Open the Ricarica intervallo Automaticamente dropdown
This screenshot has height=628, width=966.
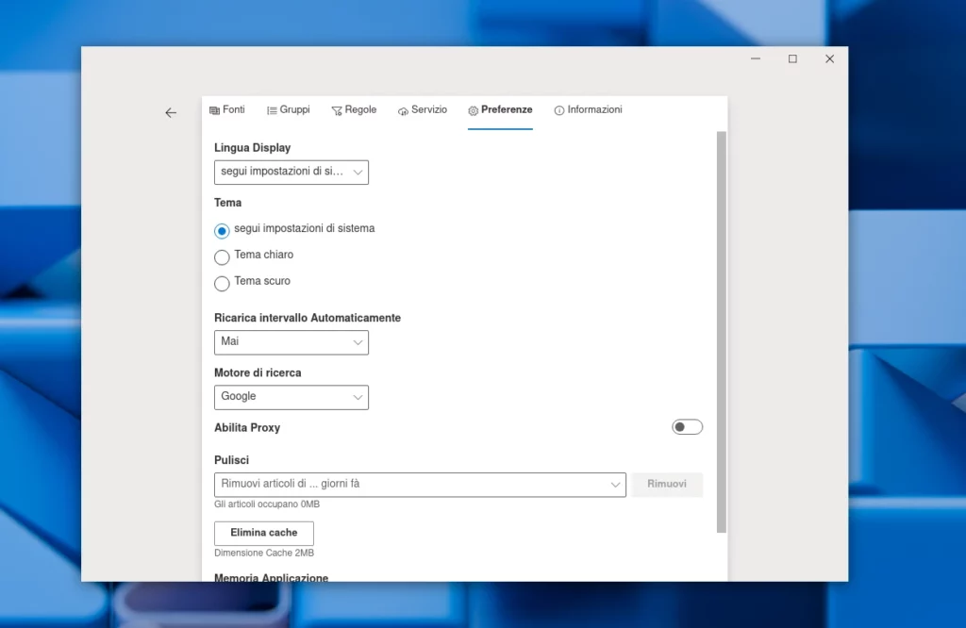(x=291, y=342)
